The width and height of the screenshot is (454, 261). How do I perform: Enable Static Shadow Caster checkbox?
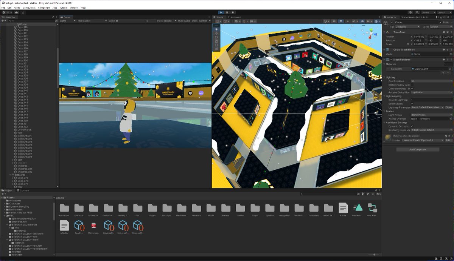click(412, 85)
